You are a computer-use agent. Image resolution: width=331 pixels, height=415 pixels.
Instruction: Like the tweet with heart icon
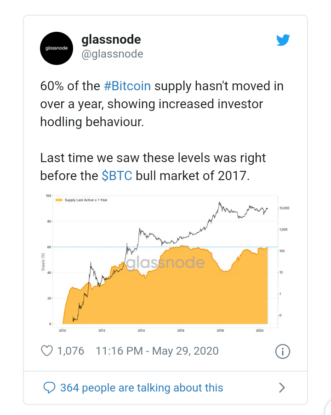[x=47, y=351]
